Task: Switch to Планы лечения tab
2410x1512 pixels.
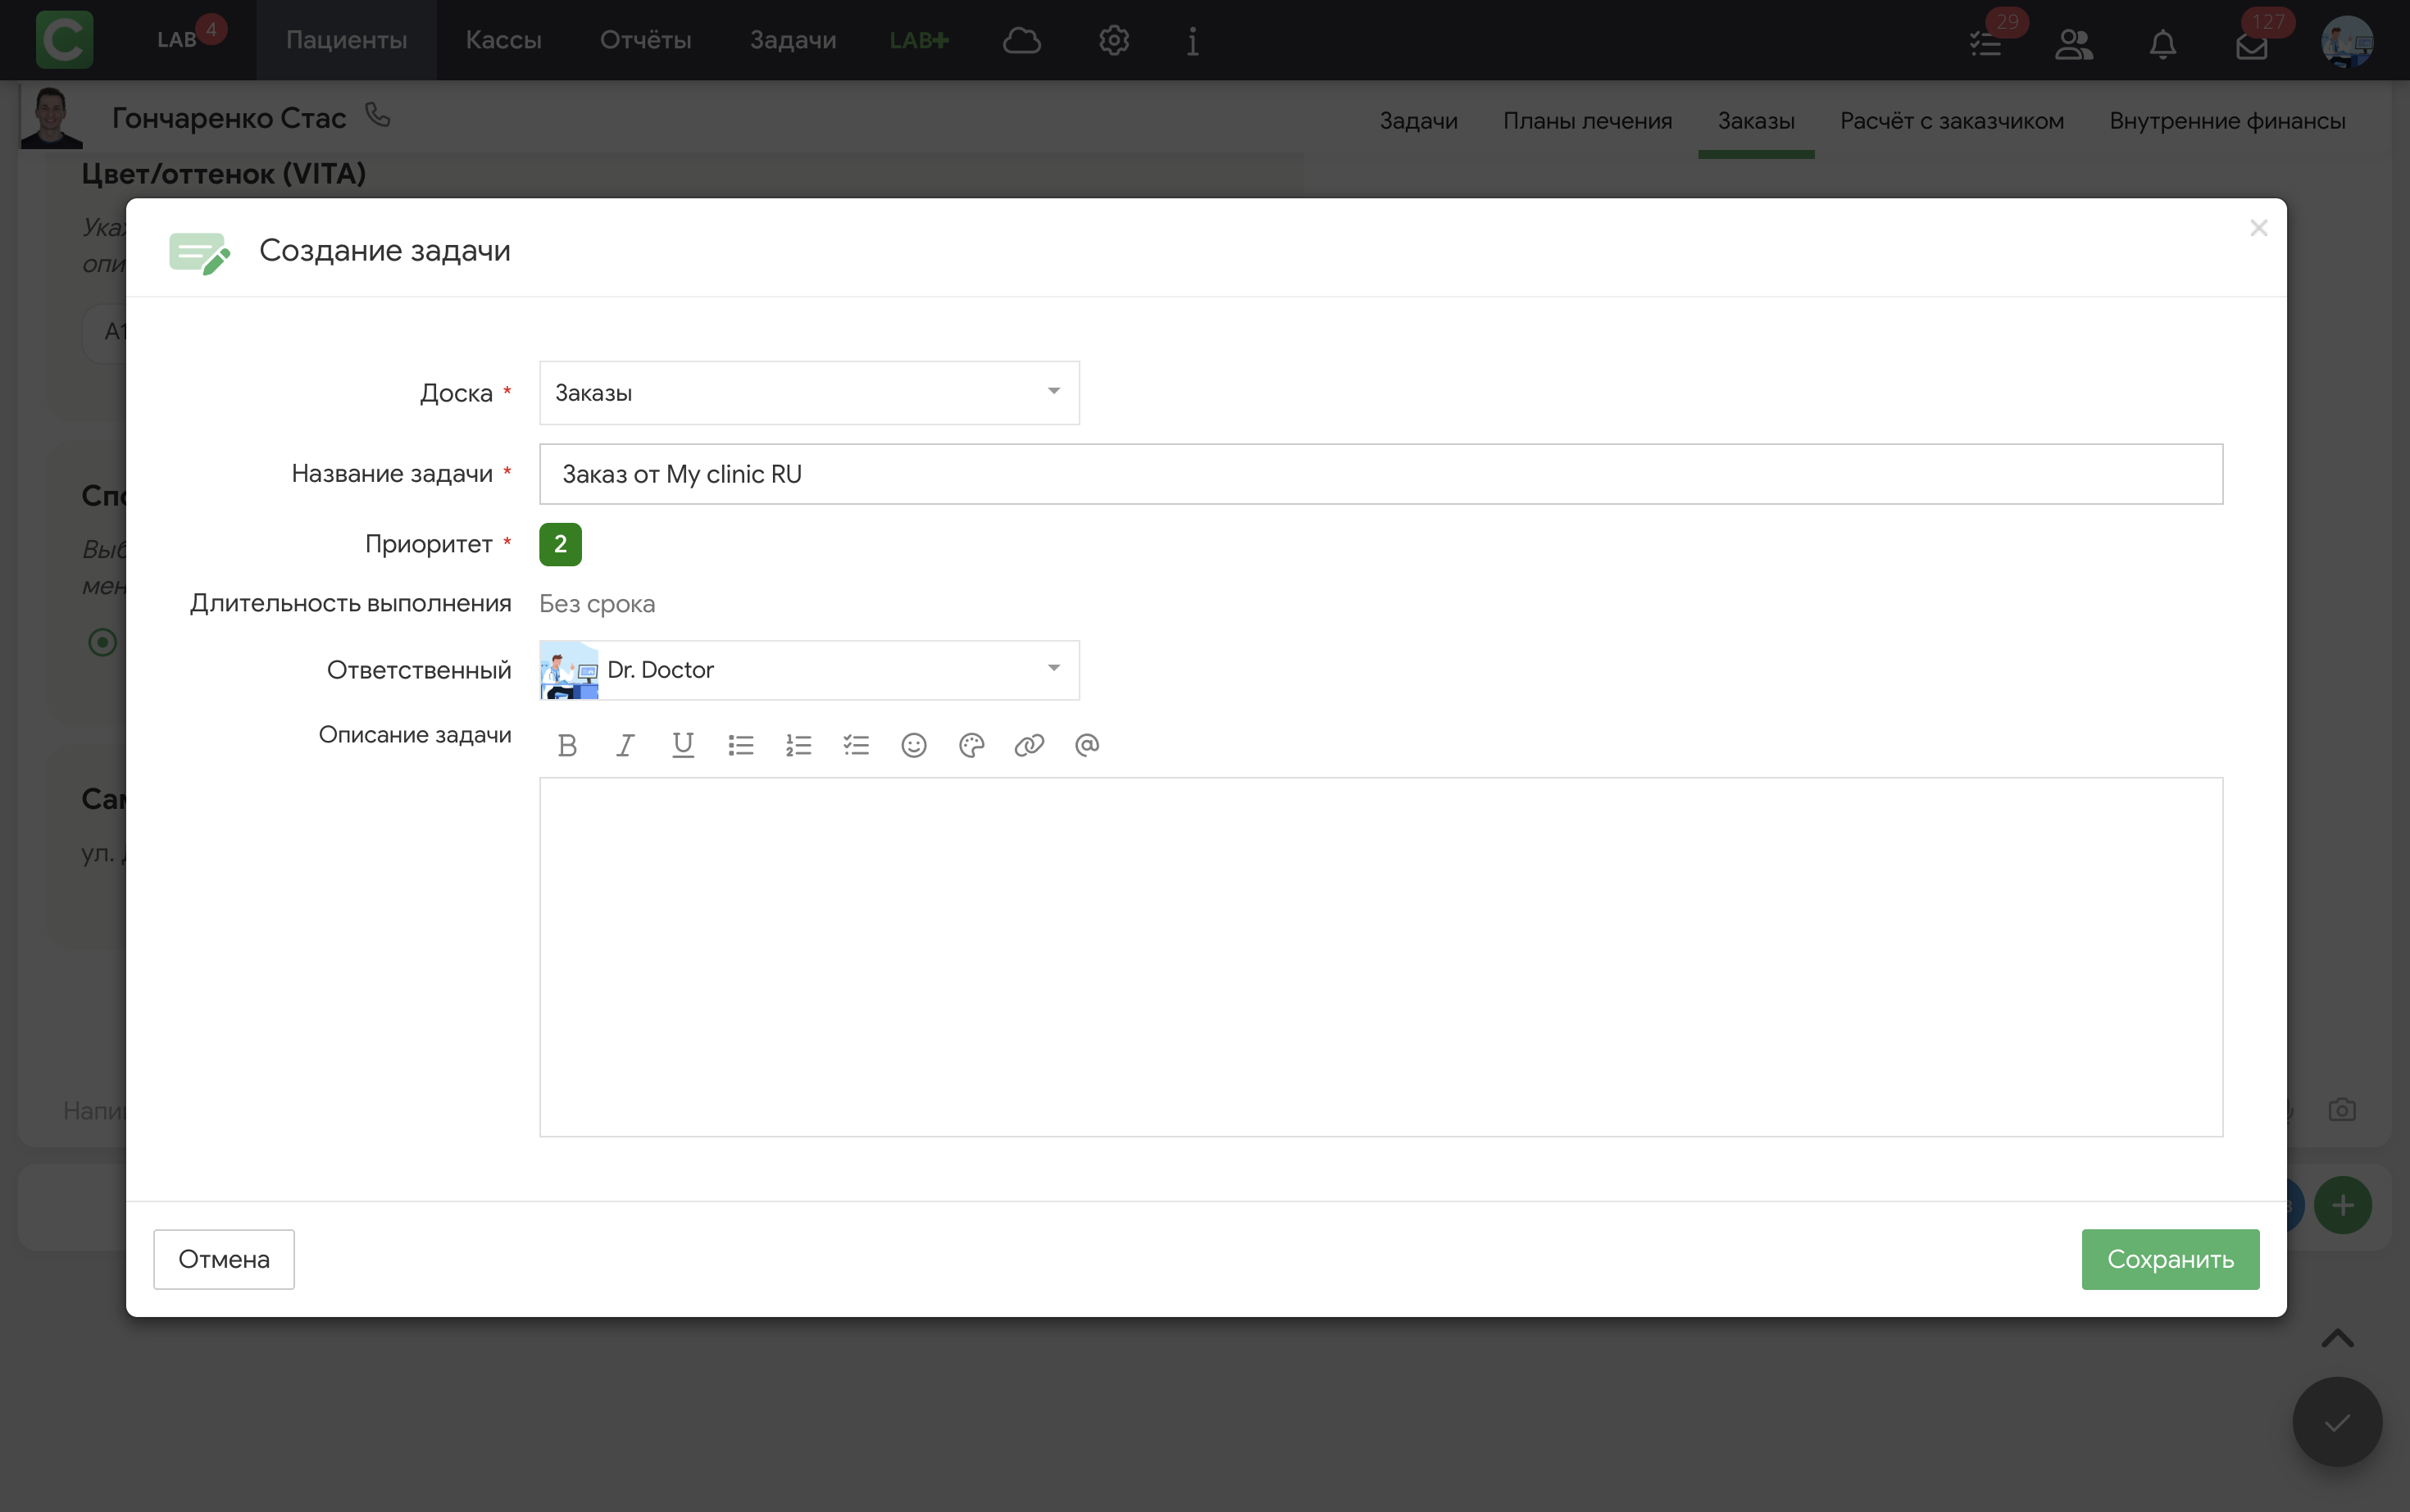Action: 1587,121
